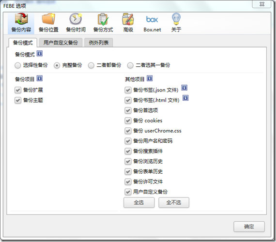Viewport: 276px width, 242px height.
Task: Select the 二者选其一备份 radio option
Action: [130, 65]
